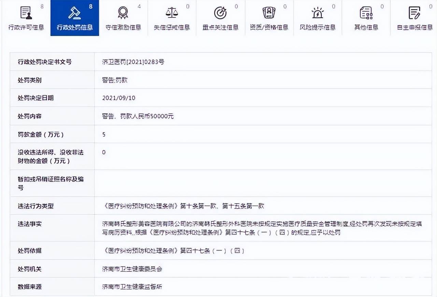Click the count 4 above 守信激励信息
This screenshot has width=437, height=297.
point(139,6)
